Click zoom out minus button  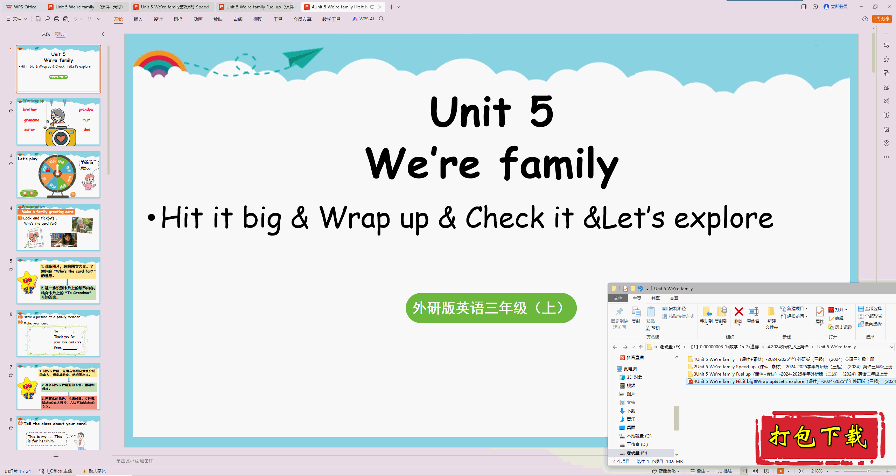(x=837, y=471)
